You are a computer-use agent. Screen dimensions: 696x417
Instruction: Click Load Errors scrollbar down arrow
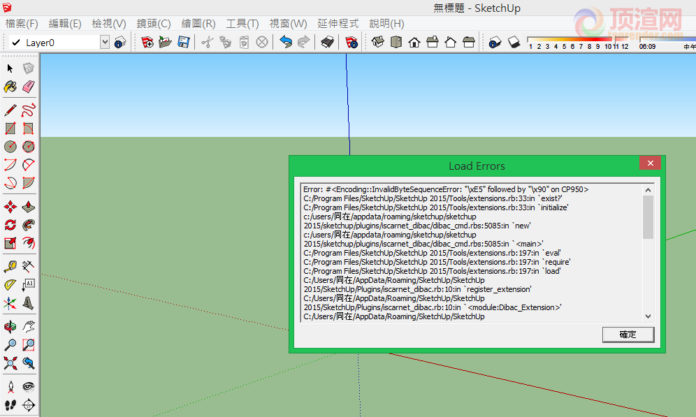648,316
